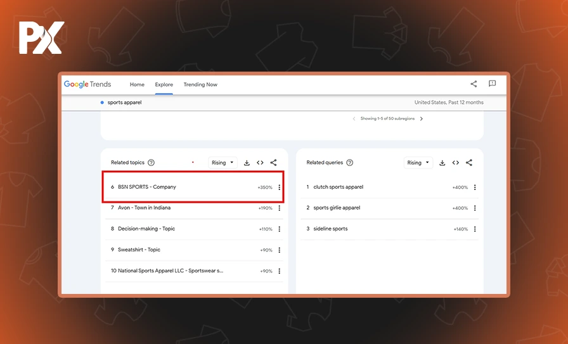Screen dimensions: 568x344
Task: Open help tooltip beside Related topics
Action: [x=151, y=163]
